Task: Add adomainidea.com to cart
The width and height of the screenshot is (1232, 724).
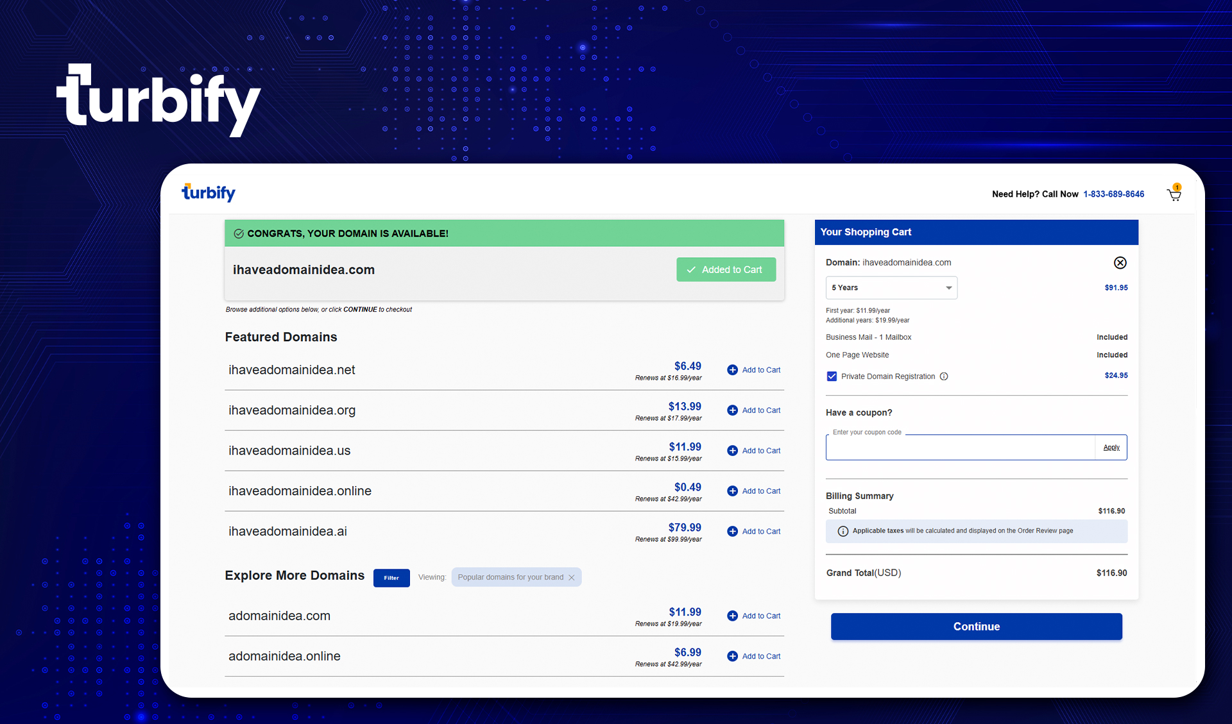Action: point(754,616)
